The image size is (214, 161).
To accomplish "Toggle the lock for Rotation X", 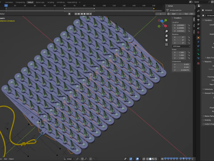I will point(189,37).
